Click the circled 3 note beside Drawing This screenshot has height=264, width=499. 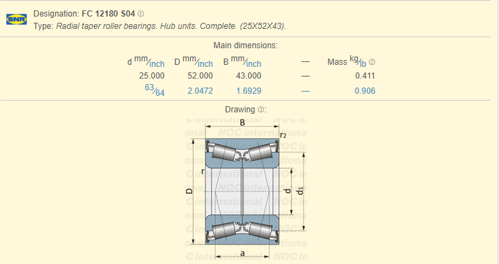[261, 110]
